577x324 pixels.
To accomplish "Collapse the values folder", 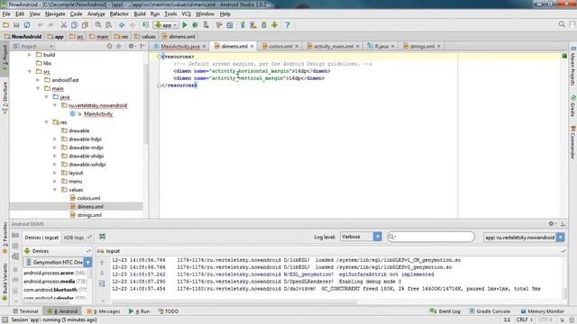I will coord(55,190).
